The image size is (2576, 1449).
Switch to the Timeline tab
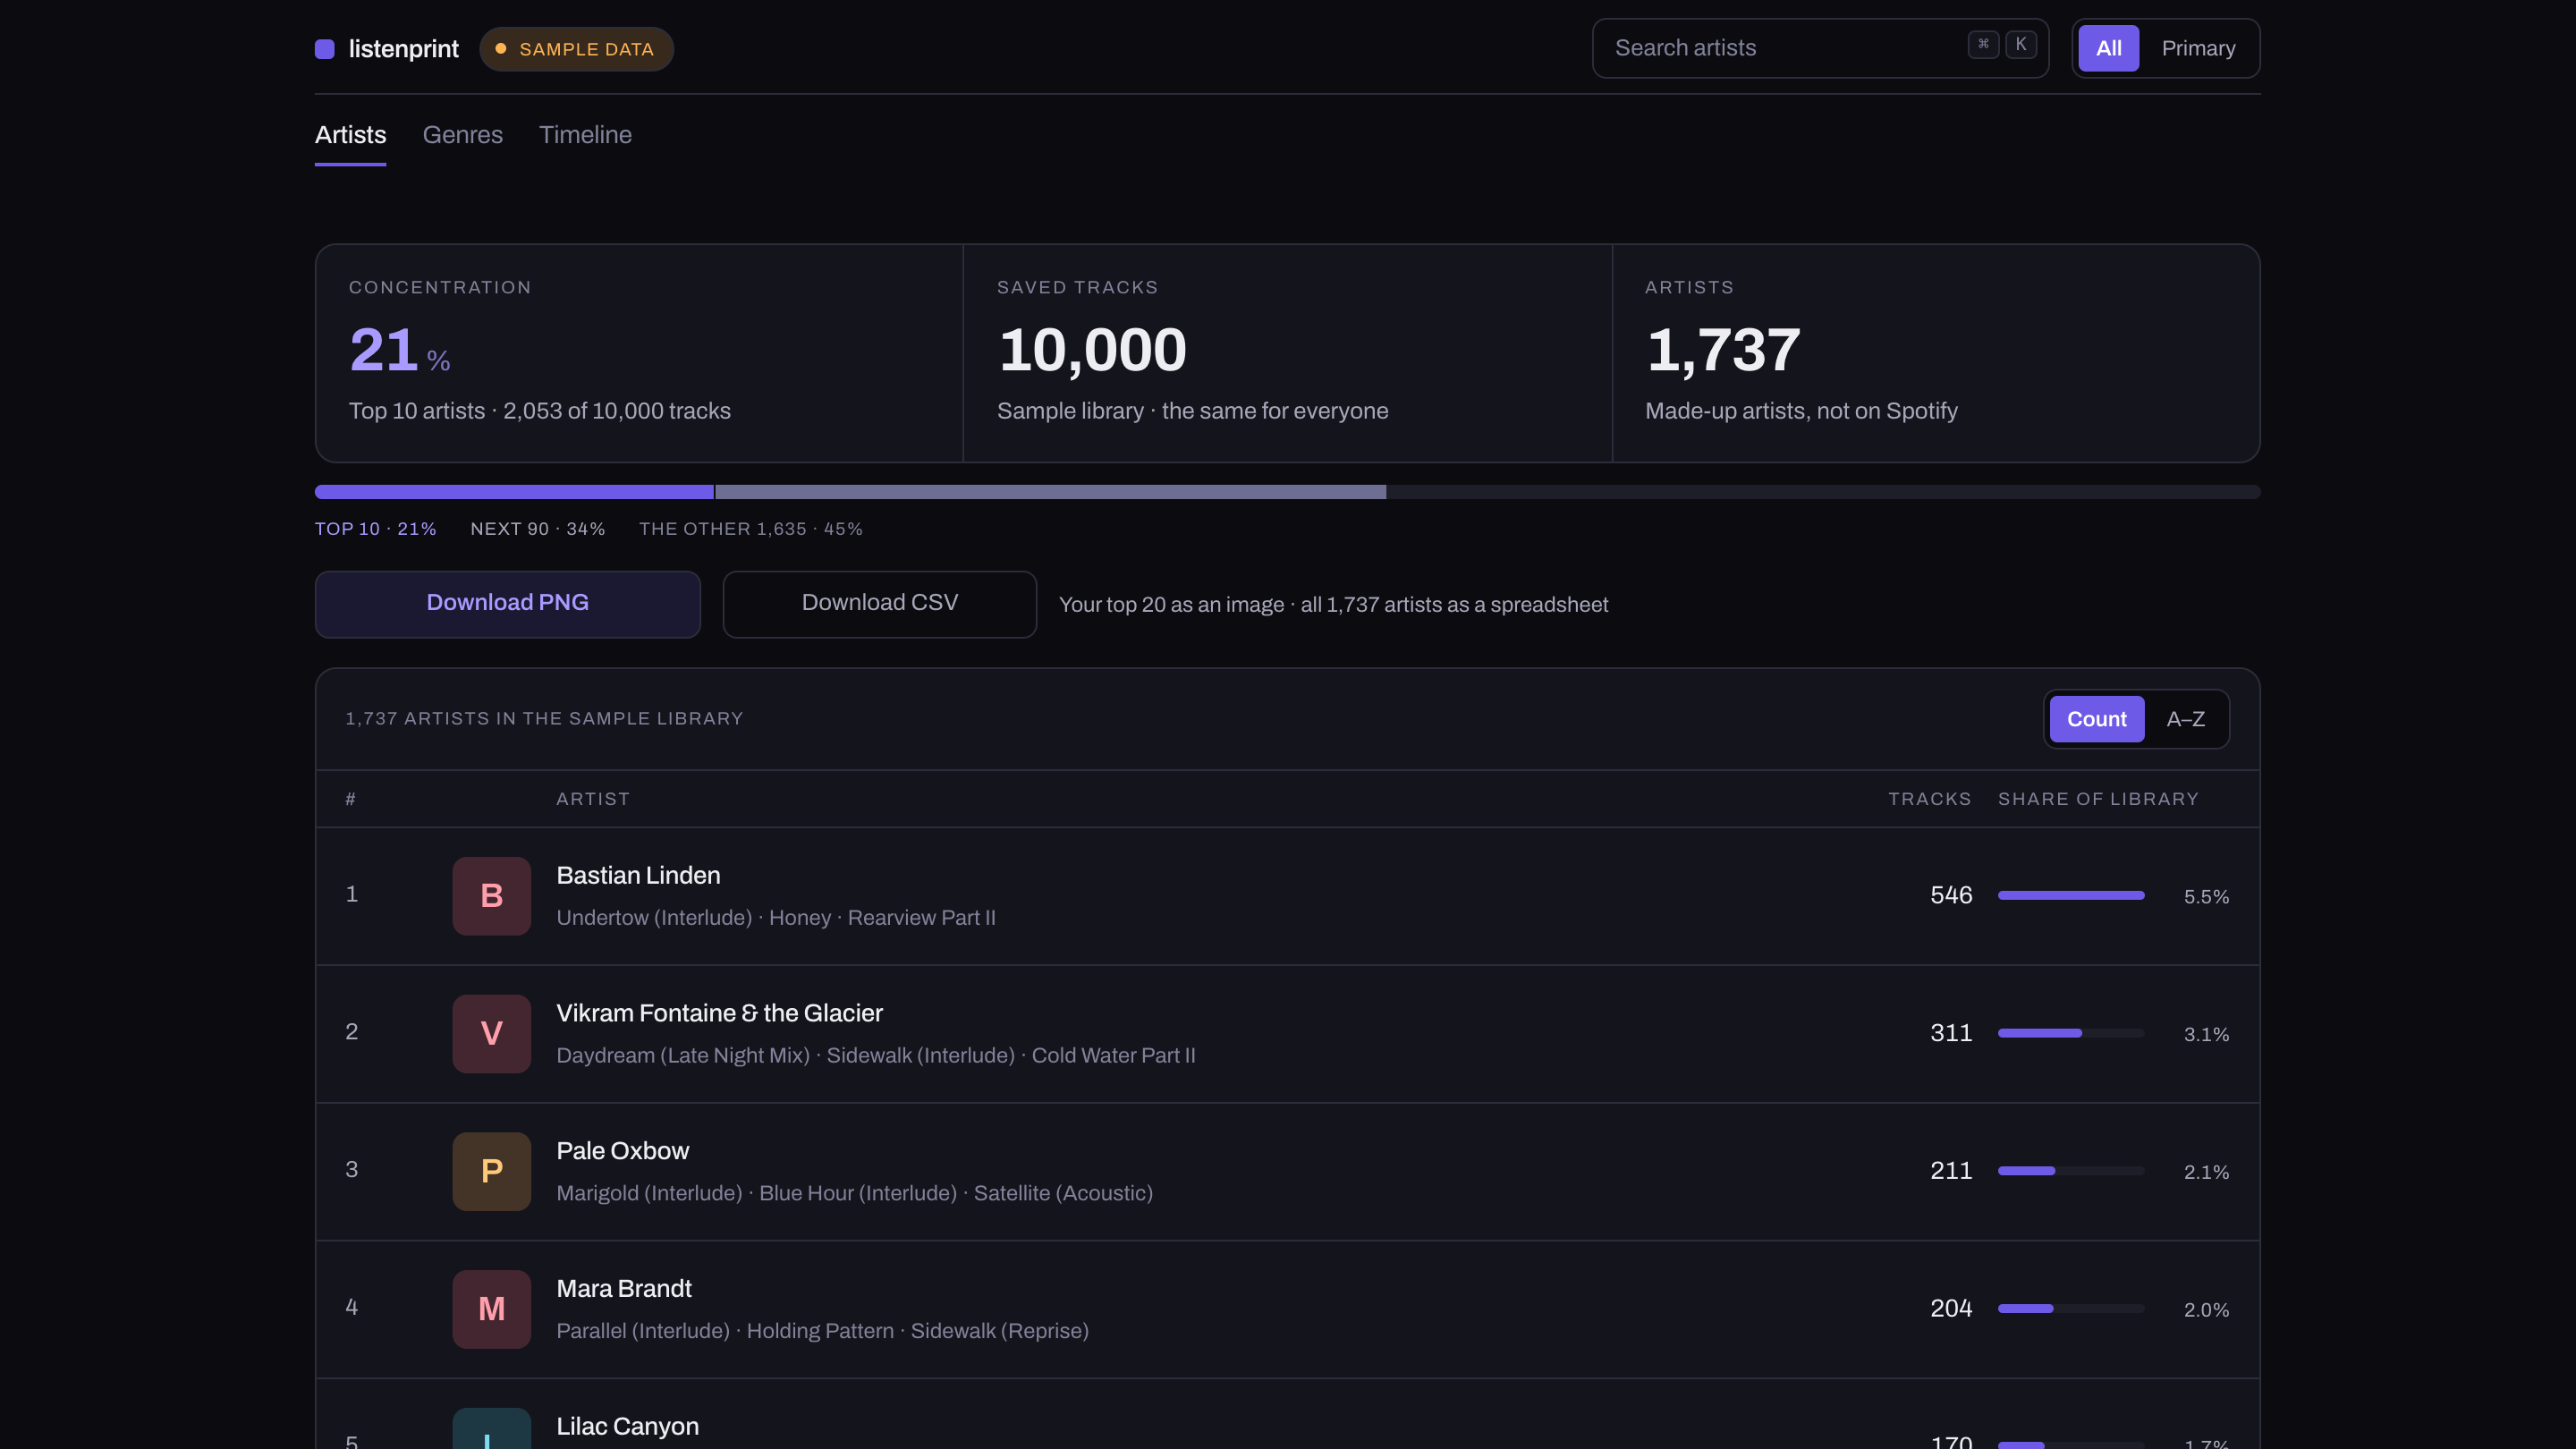pyautogui.click(x=585, y=135)
